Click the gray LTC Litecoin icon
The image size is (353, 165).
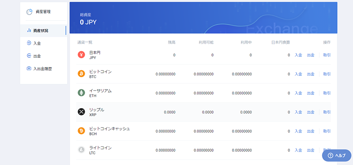(81, 150)
